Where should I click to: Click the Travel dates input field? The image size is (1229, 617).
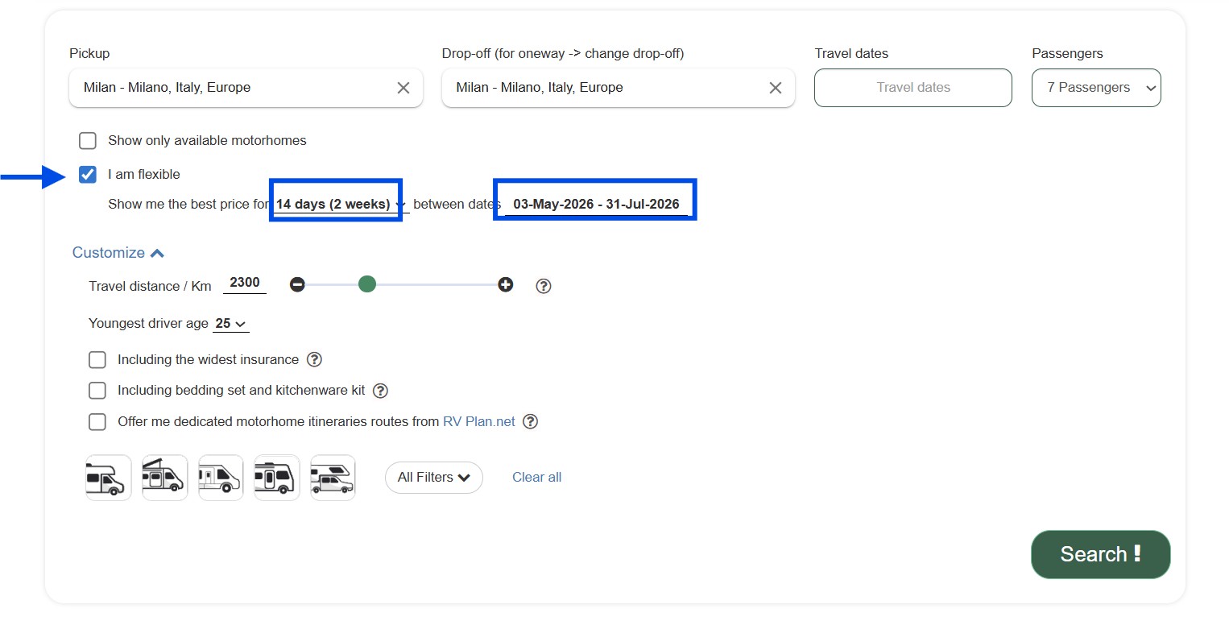click(912, 88)
